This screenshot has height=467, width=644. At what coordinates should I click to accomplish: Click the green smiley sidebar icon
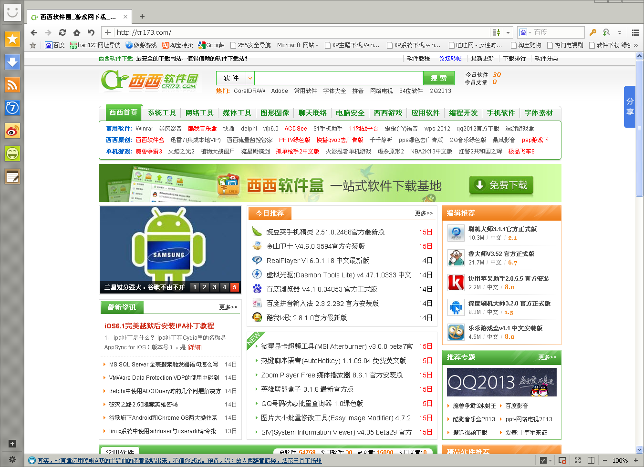[12, 153]
